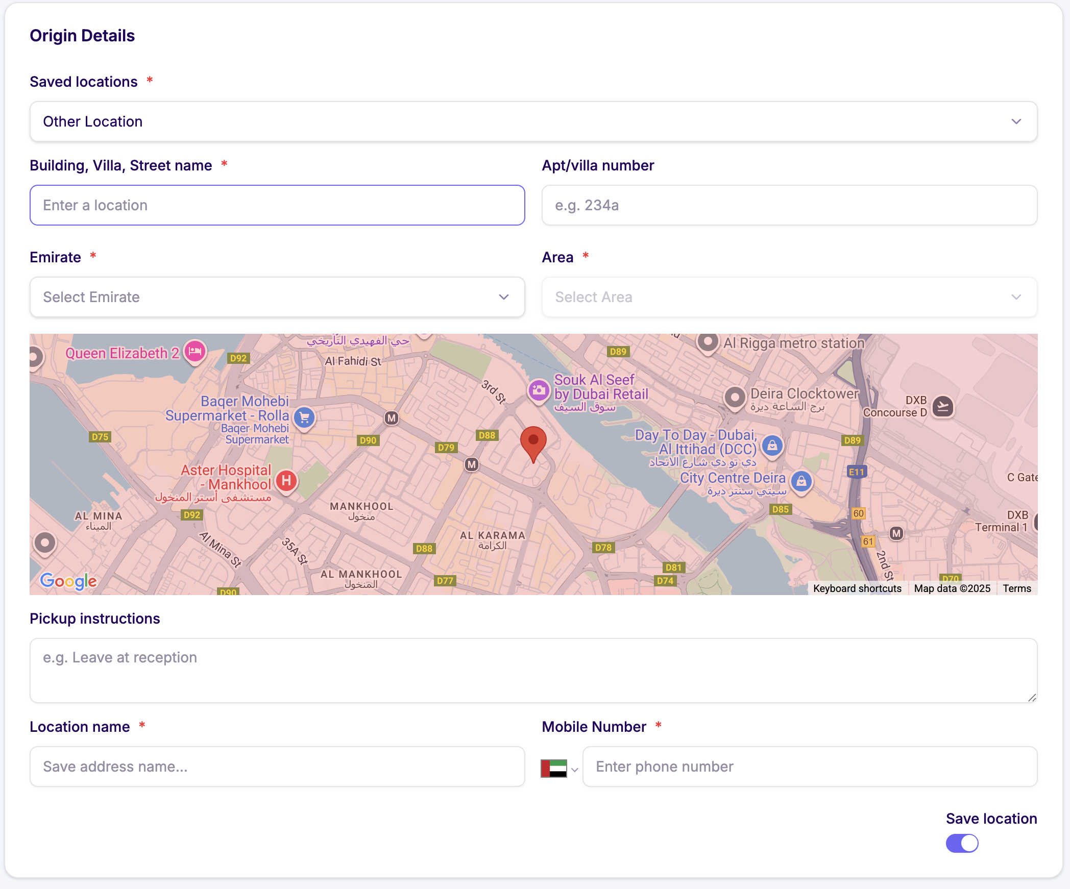Open the map Terms link

(1016, 588)
